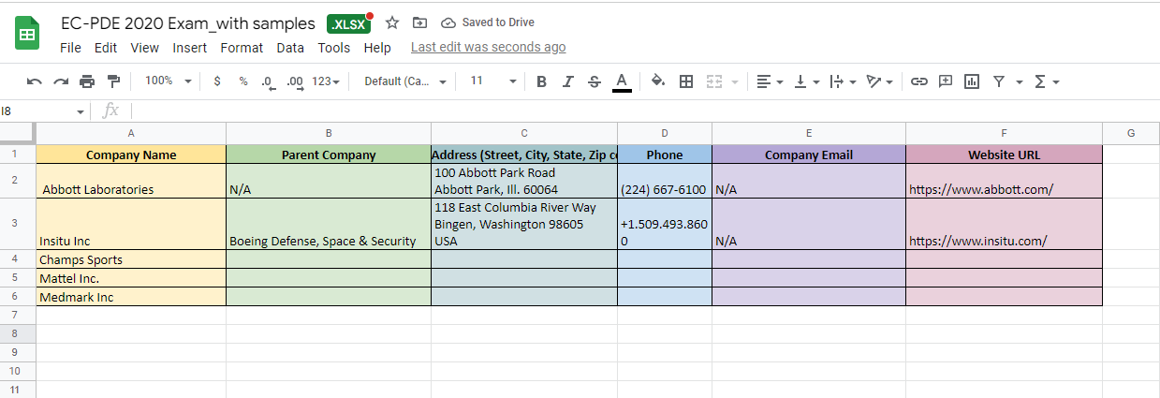Select cell with https://www.insitu.com/
The height and width of the screenshot is (398, 1160).
pos(1004,224)
